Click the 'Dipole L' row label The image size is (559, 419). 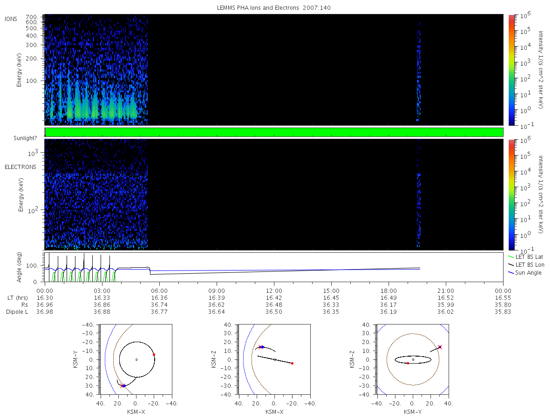click(17, 311)
